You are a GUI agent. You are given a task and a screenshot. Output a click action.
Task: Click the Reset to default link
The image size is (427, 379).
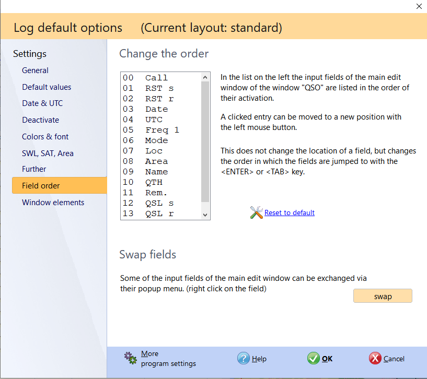(x=290, y=213)
